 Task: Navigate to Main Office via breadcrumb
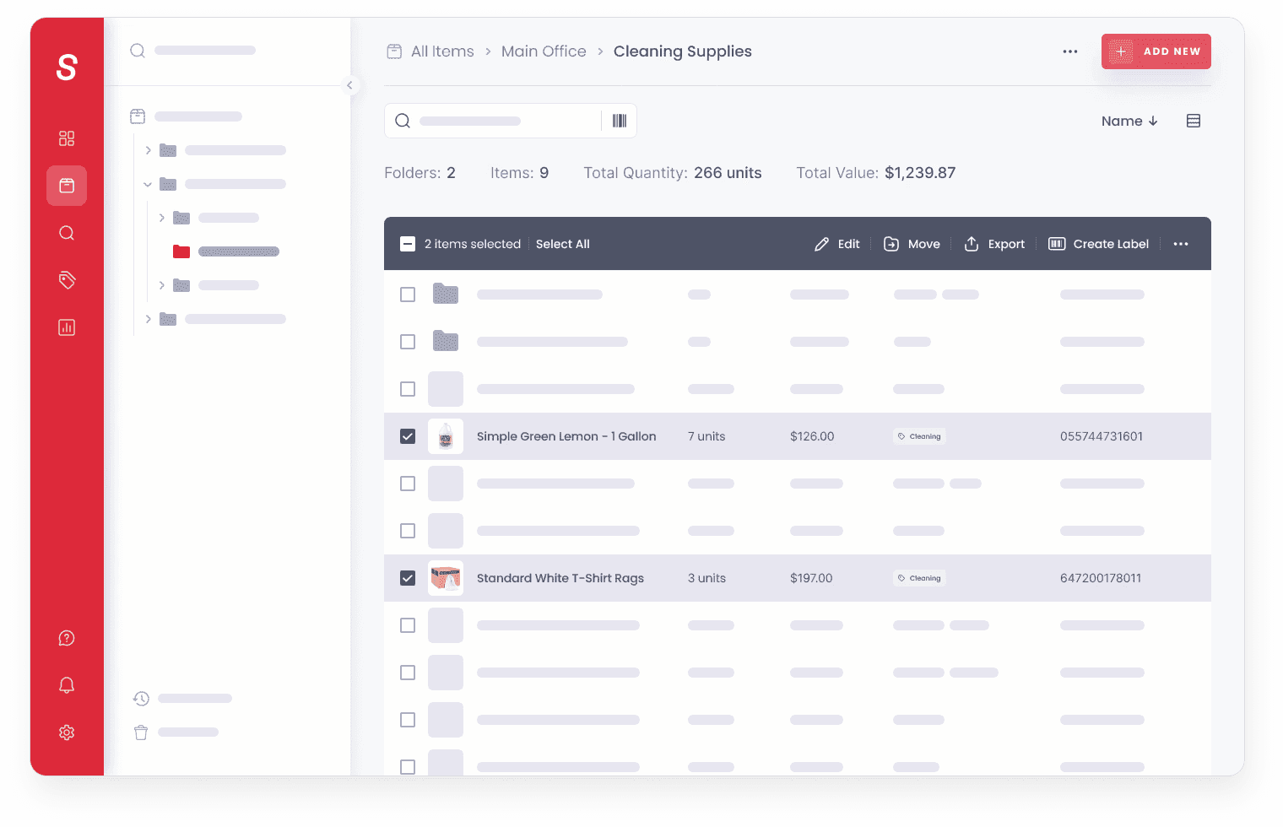(544, 51)
